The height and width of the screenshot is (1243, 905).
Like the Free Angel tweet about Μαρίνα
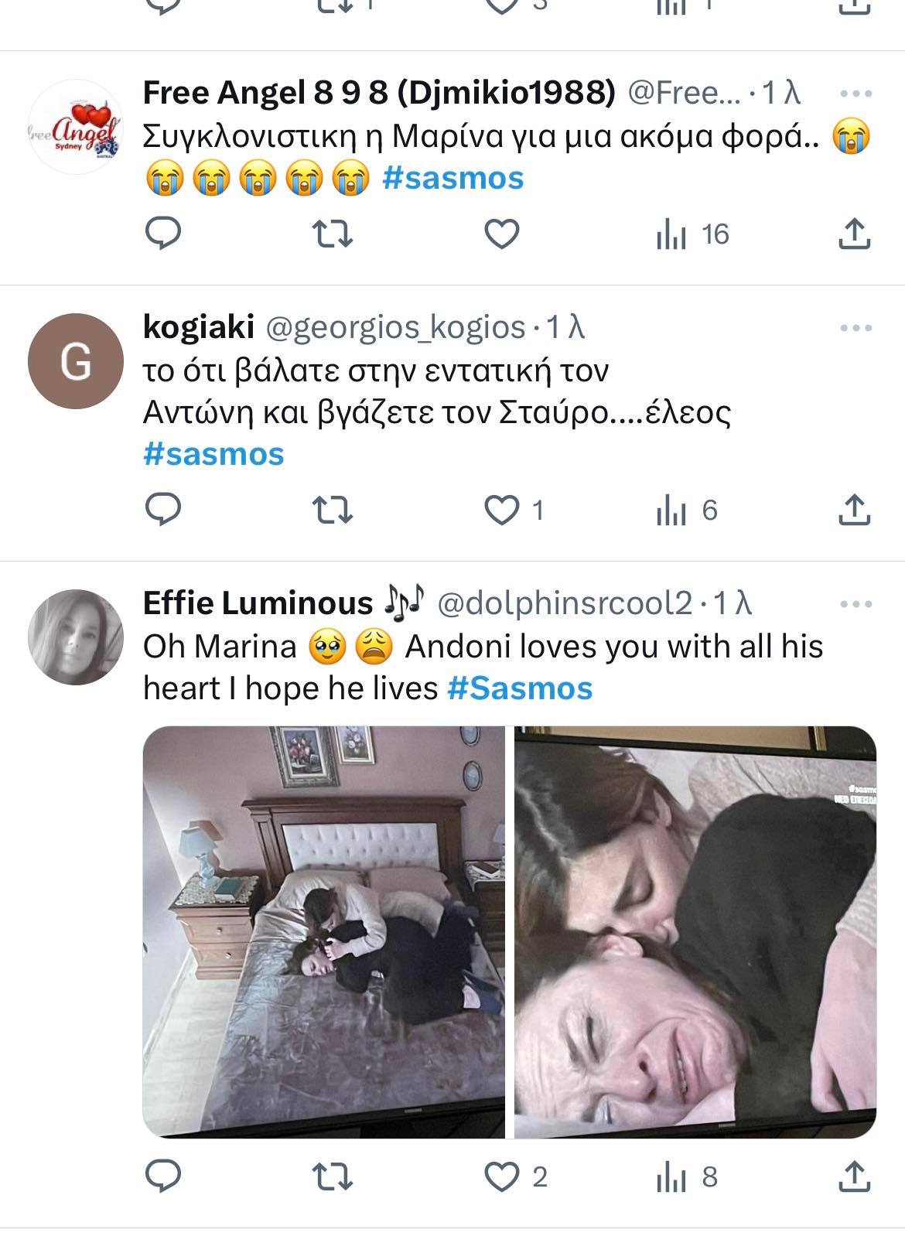501,234
